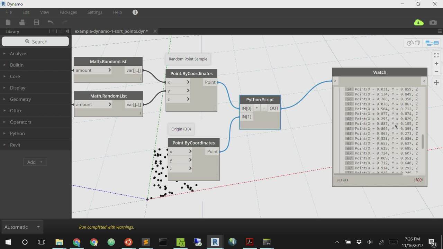Image resolution: width=443 pixels, height=249 pixels.
Task: Click the camera export image icon
Action: tap(433, 22)
